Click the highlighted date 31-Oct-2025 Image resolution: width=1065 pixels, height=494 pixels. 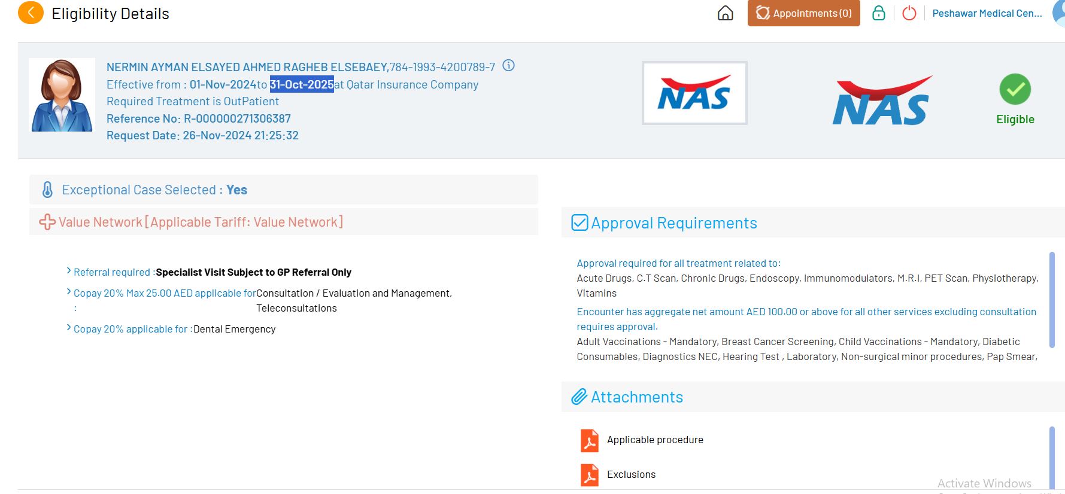[x=302, y=84]
